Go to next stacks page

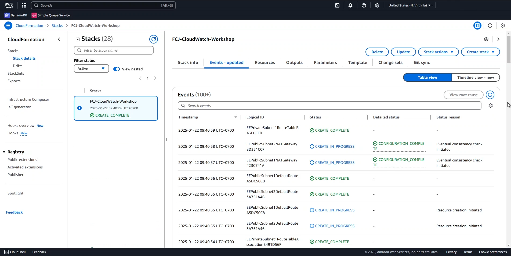click(x=155, y=78)
